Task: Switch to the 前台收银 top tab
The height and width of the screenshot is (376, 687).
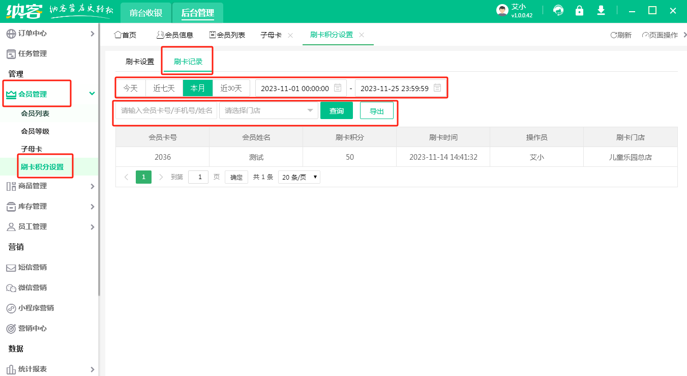Action: [146, 13]
